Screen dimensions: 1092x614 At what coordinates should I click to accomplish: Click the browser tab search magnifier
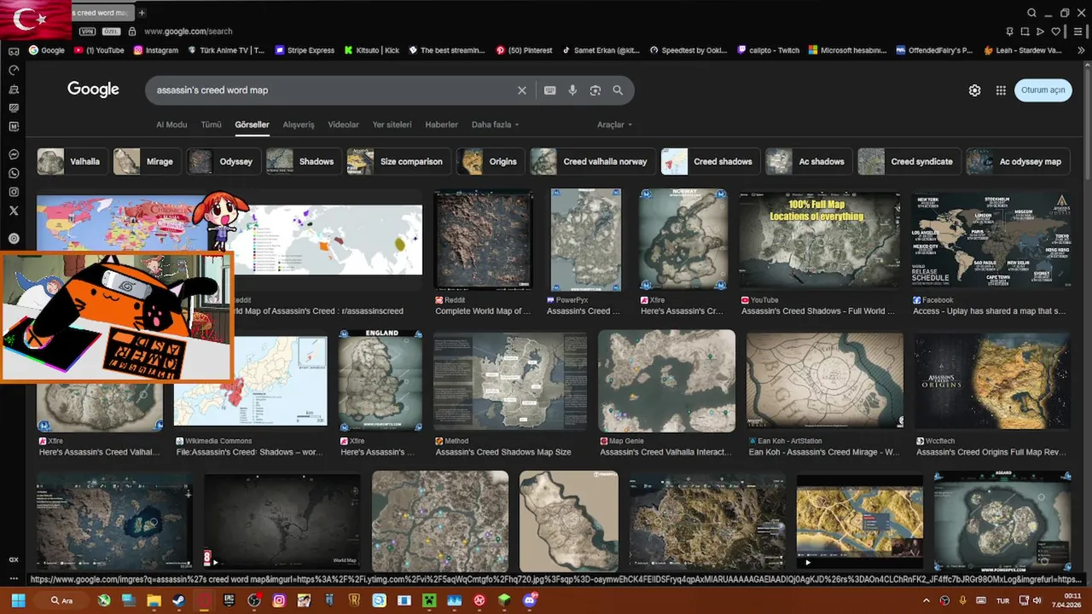coord(1031,13)
